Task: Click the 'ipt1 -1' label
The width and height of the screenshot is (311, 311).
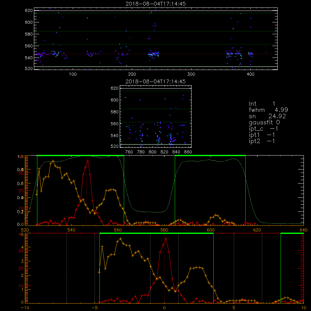Action: (262, 135)
